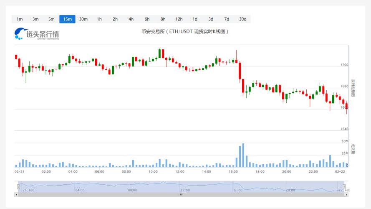371x209 pixels.
Task: Click the right scroll arrow of bottom scrollbar
Action: (346, 194)
